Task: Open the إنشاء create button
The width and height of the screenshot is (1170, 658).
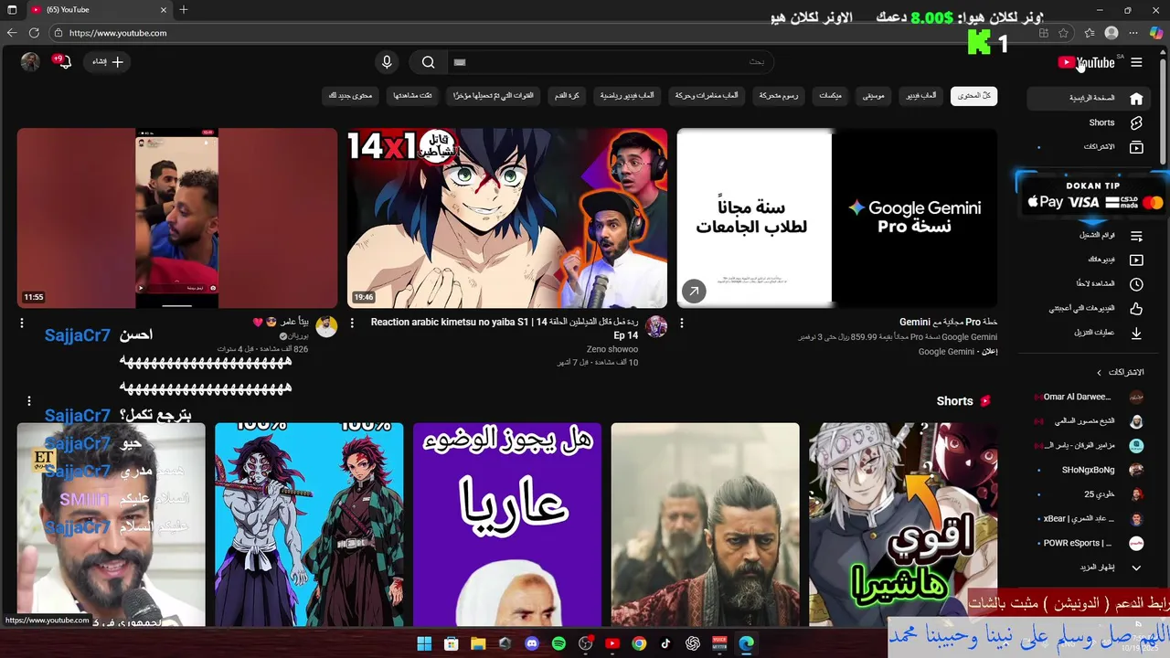Action: click(108, 61)
